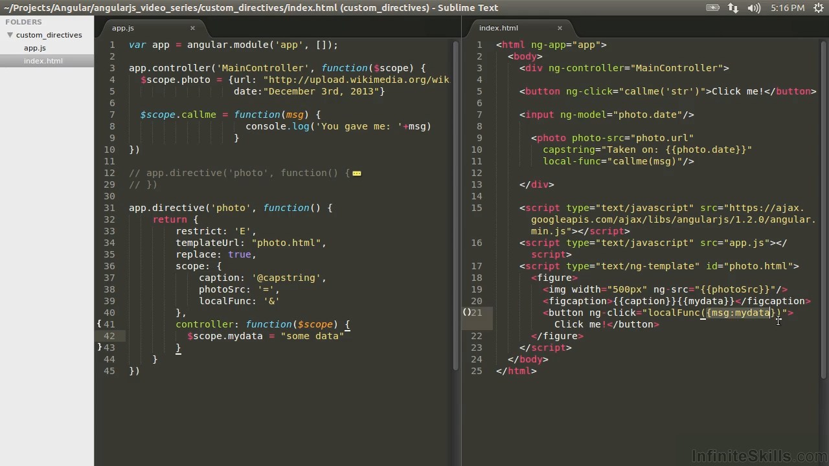Switch to the app.js tab

pyautogui.click(x=123, y=28)
